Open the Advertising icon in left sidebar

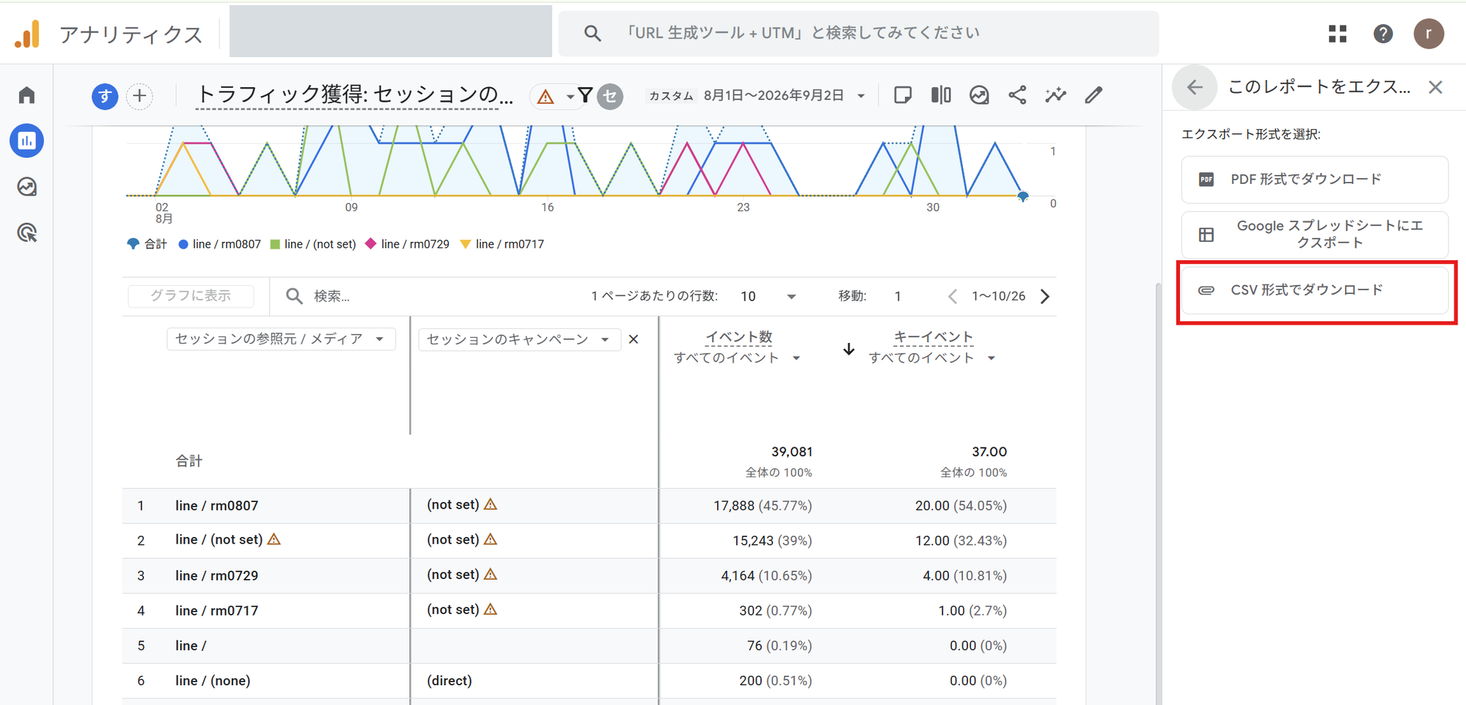tap(27, 233)
